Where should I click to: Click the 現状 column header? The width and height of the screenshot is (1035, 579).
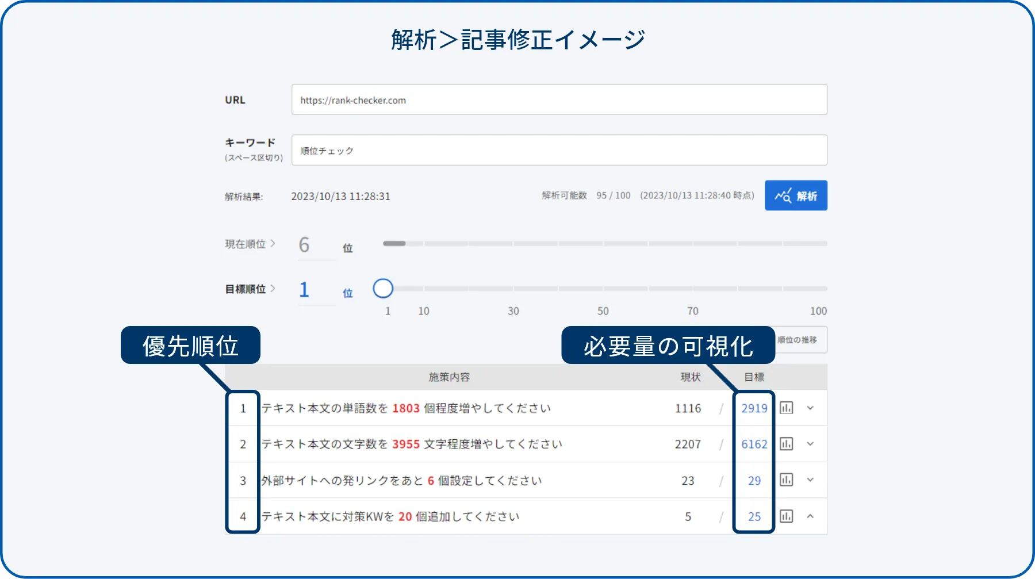tap(691, 377)
